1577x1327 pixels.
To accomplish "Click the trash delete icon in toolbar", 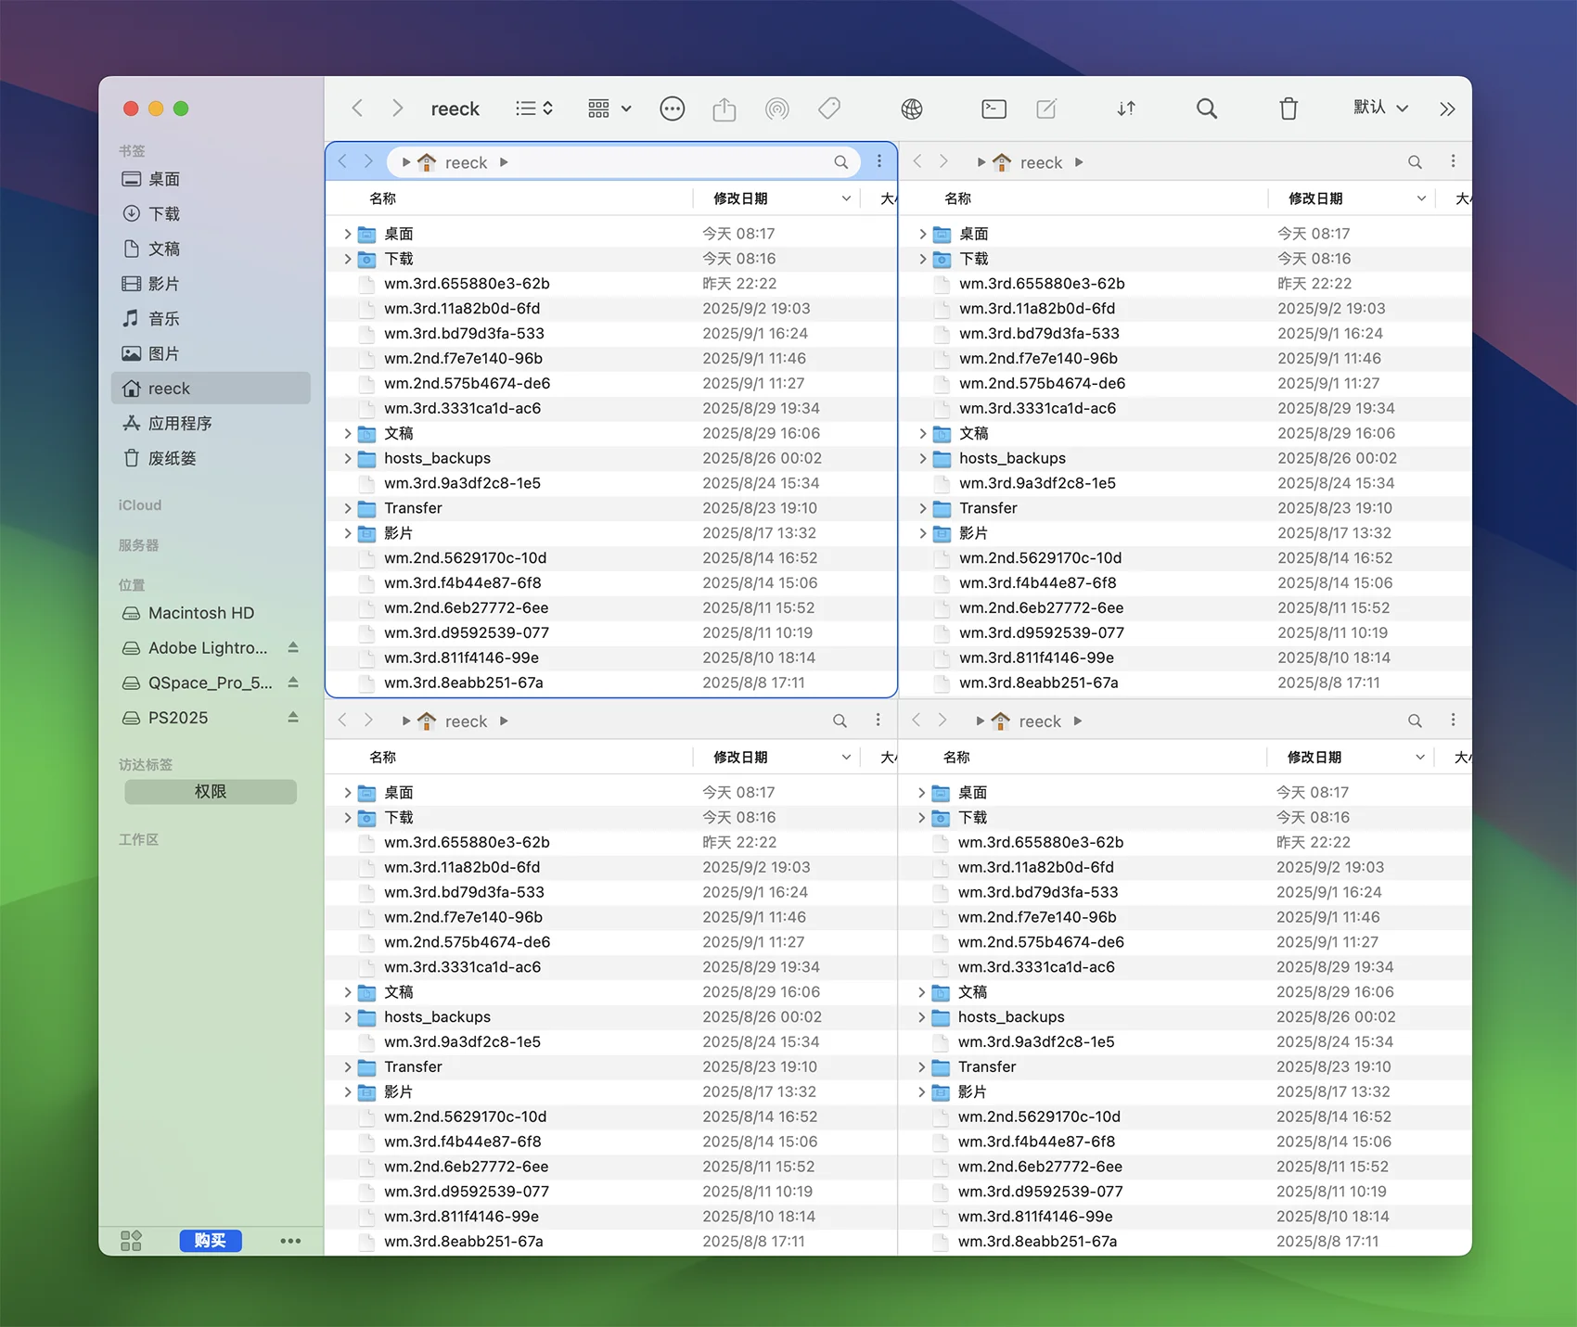I will click(1289, 108).
